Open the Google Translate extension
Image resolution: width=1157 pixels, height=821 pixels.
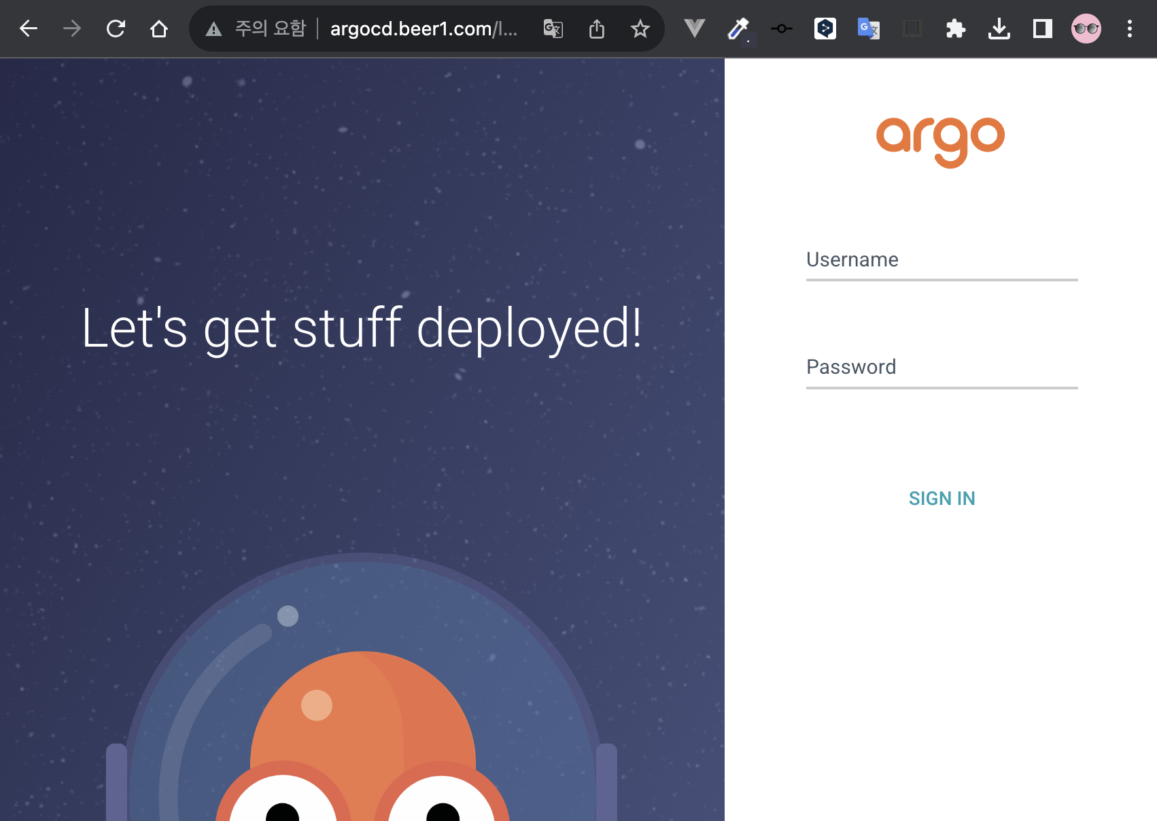click(869, 29)
